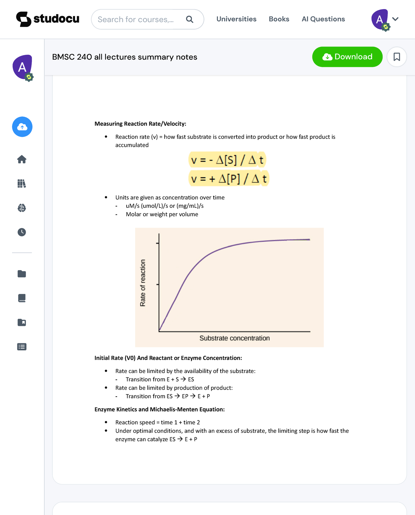Start a search with the magnifier icon
Screen dimensions: 415x515
click(190, 19)
